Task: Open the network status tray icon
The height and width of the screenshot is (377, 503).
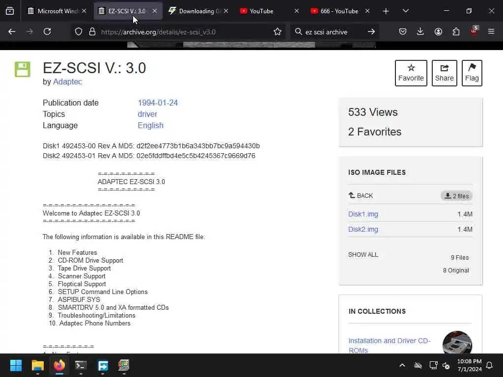Action: [433, 365]
